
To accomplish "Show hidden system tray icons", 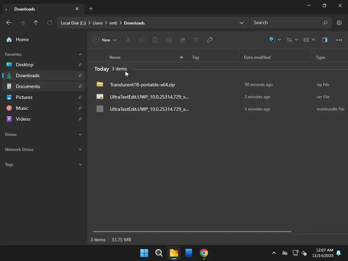I will coord(274,253).
